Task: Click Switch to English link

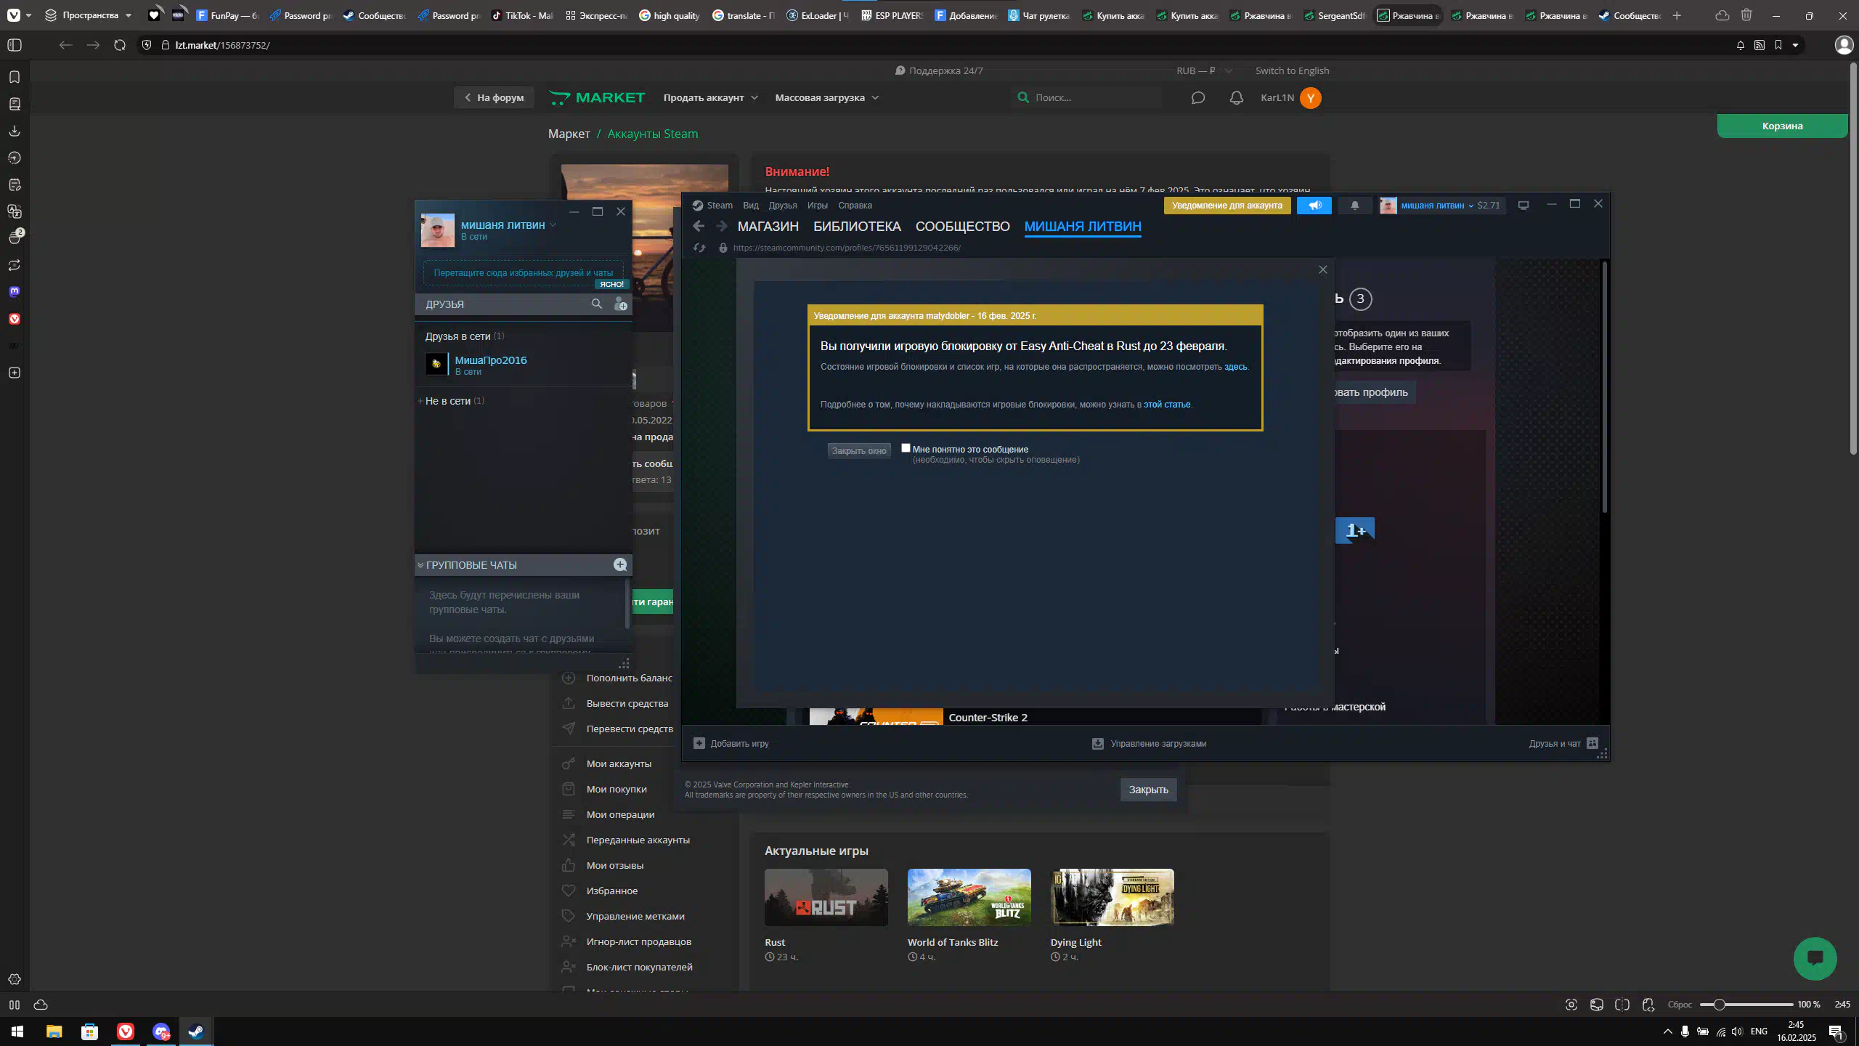Action: (1292, 70)
